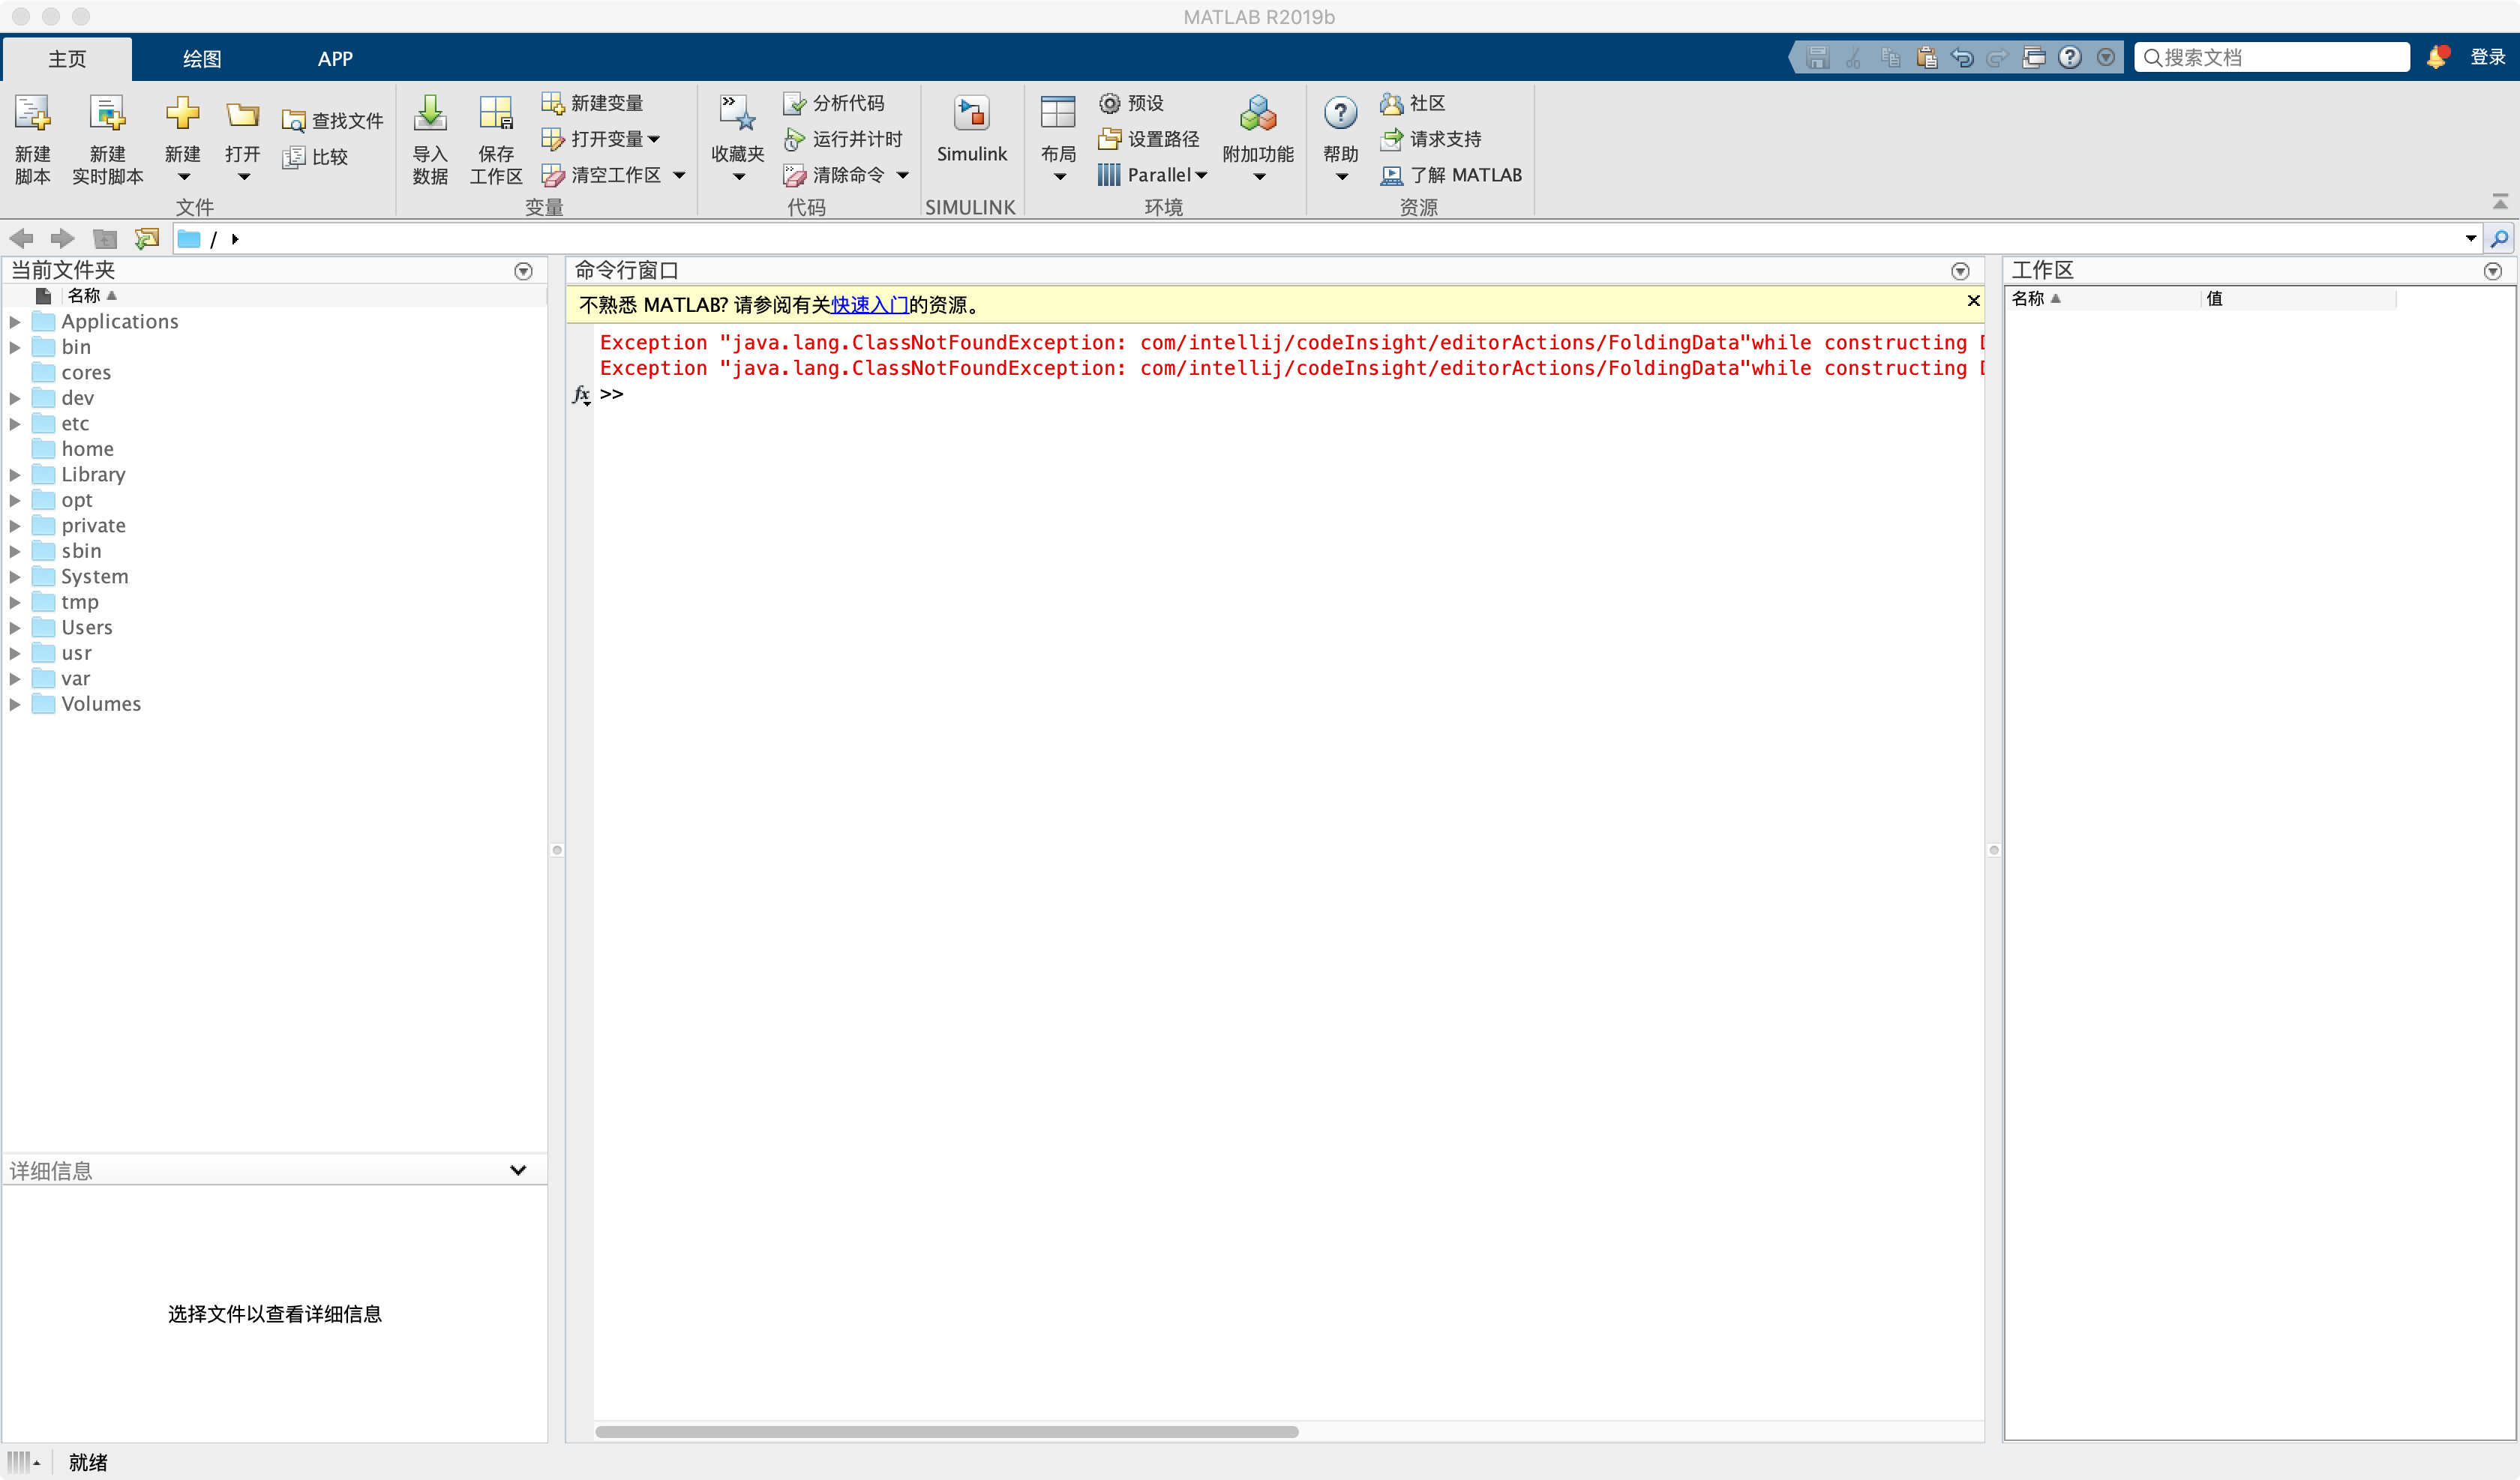The width and height of the screenshot is (2520, 1480).
Task: Click the Find Files (查找文件) icon
Action: [293, 121]
